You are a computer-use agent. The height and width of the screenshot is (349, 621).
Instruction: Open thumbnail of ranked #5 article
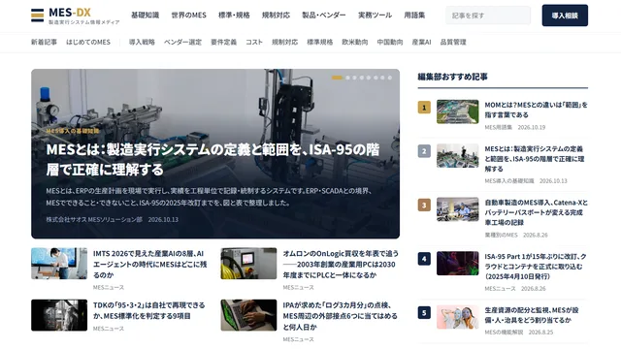point(457,317)
